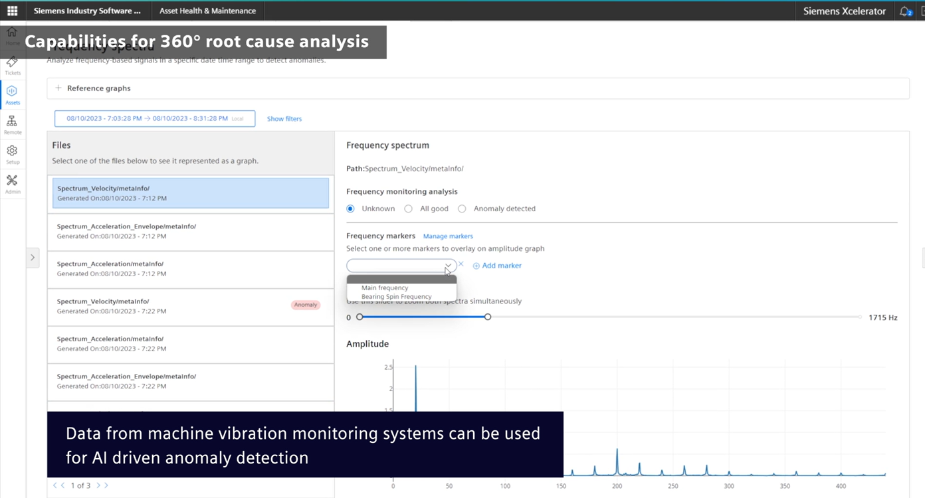This screenshot has width=925, height=498.
Task: Select the Spectrum_Acceleration_Envelope 7:12 PM file
Action: (x=190, y=231)
